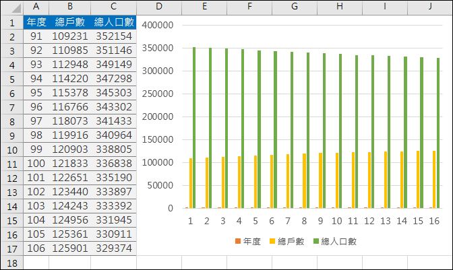Click cell containing 124243
453x270 pixels.
[70, 206]
